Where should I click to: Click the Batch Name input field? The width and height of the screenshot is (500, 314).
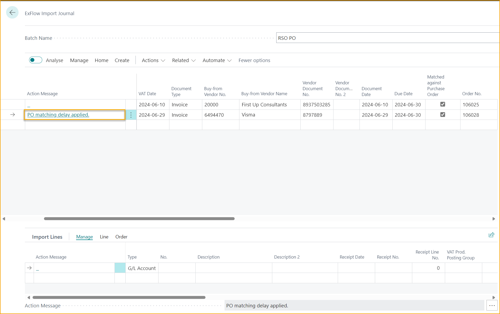click(387, 38)
